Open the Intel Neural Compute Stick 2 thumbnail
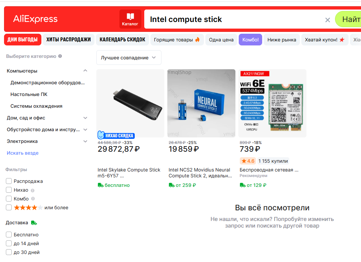The width and height of the screenshot is (361, 262). (x=201, y=103)
